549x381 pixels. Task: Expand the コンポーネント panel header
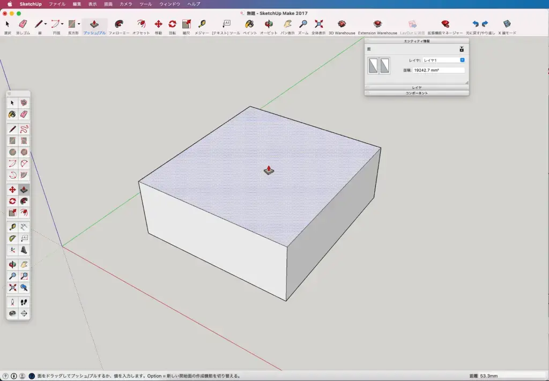click(x=417, y=93)
